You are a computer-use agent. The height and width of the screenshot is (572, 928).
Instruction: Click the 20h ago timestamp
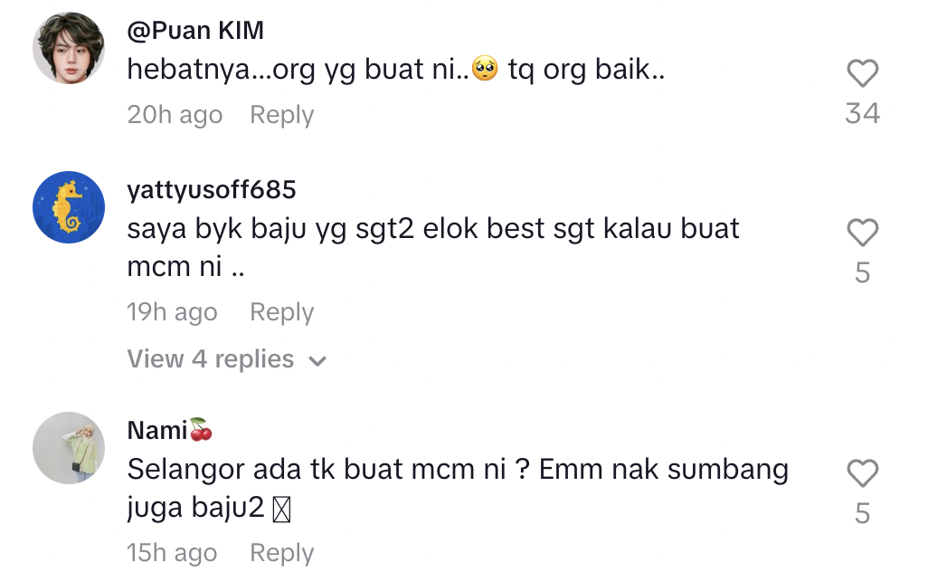pyautogui.click(x=175, y=115)
